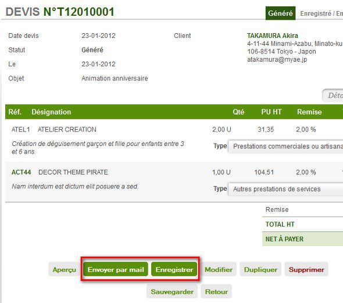Click the Enregistrer button
Screen dimensions: 343x303
(174, 269)
